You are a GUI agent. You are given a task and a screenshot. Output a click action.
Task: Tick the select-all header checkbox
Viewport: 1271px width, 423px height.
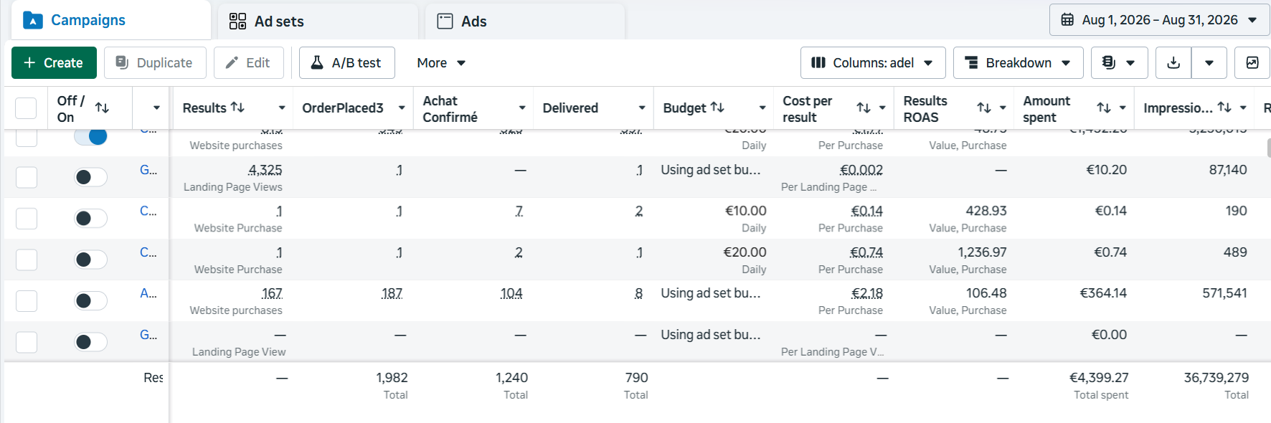[x=26, y=108]
